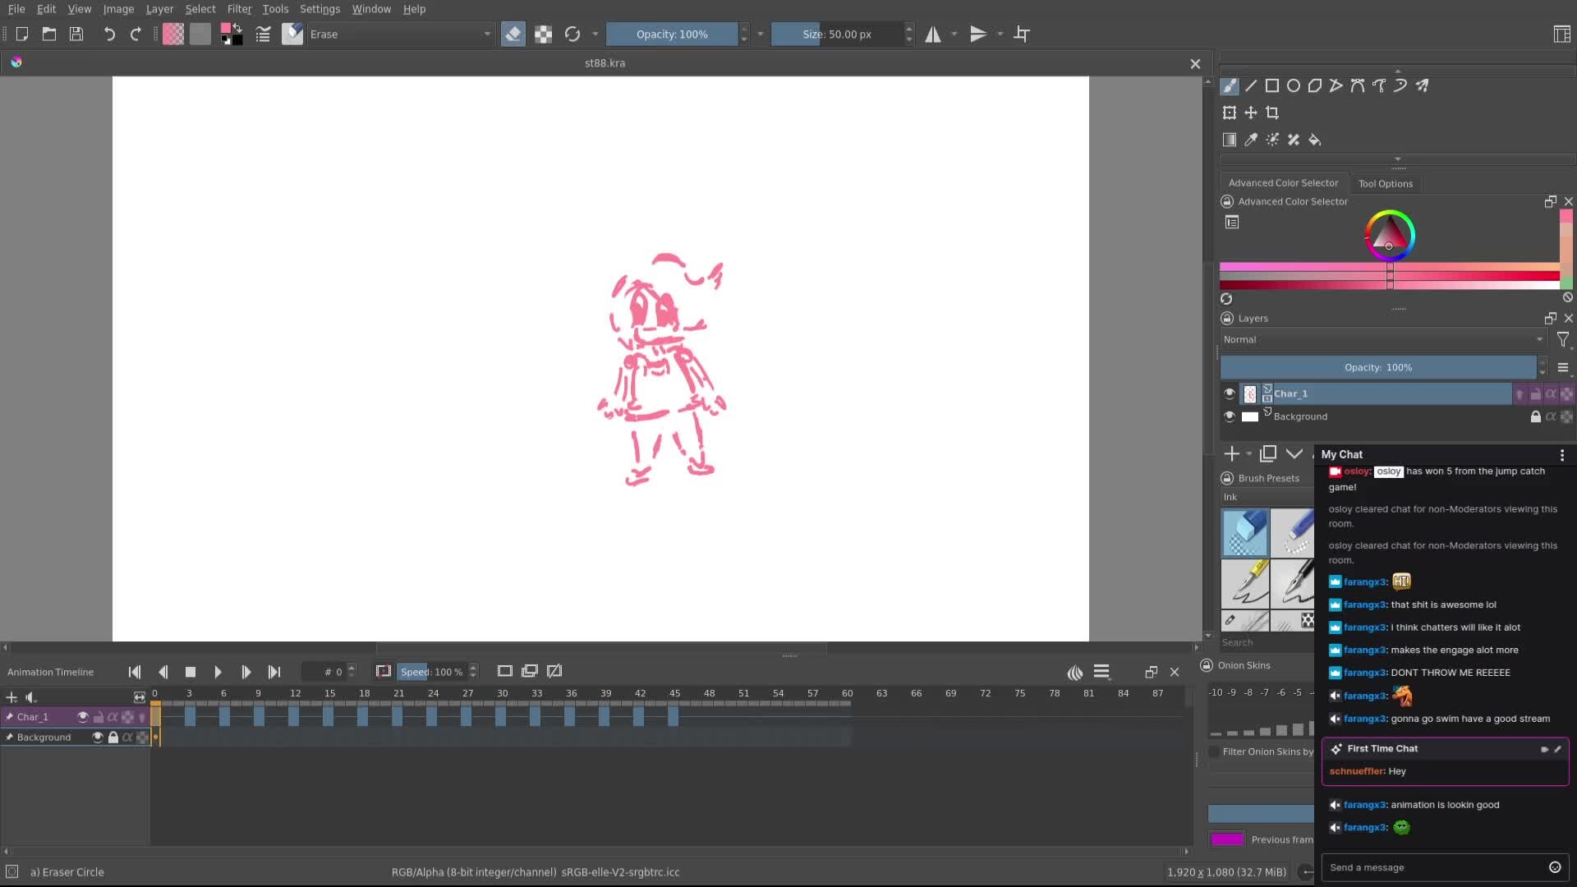Open the Erase brush preset dropdown
The height and width of the screenshot is (887, 1577).
click(487, 34)
